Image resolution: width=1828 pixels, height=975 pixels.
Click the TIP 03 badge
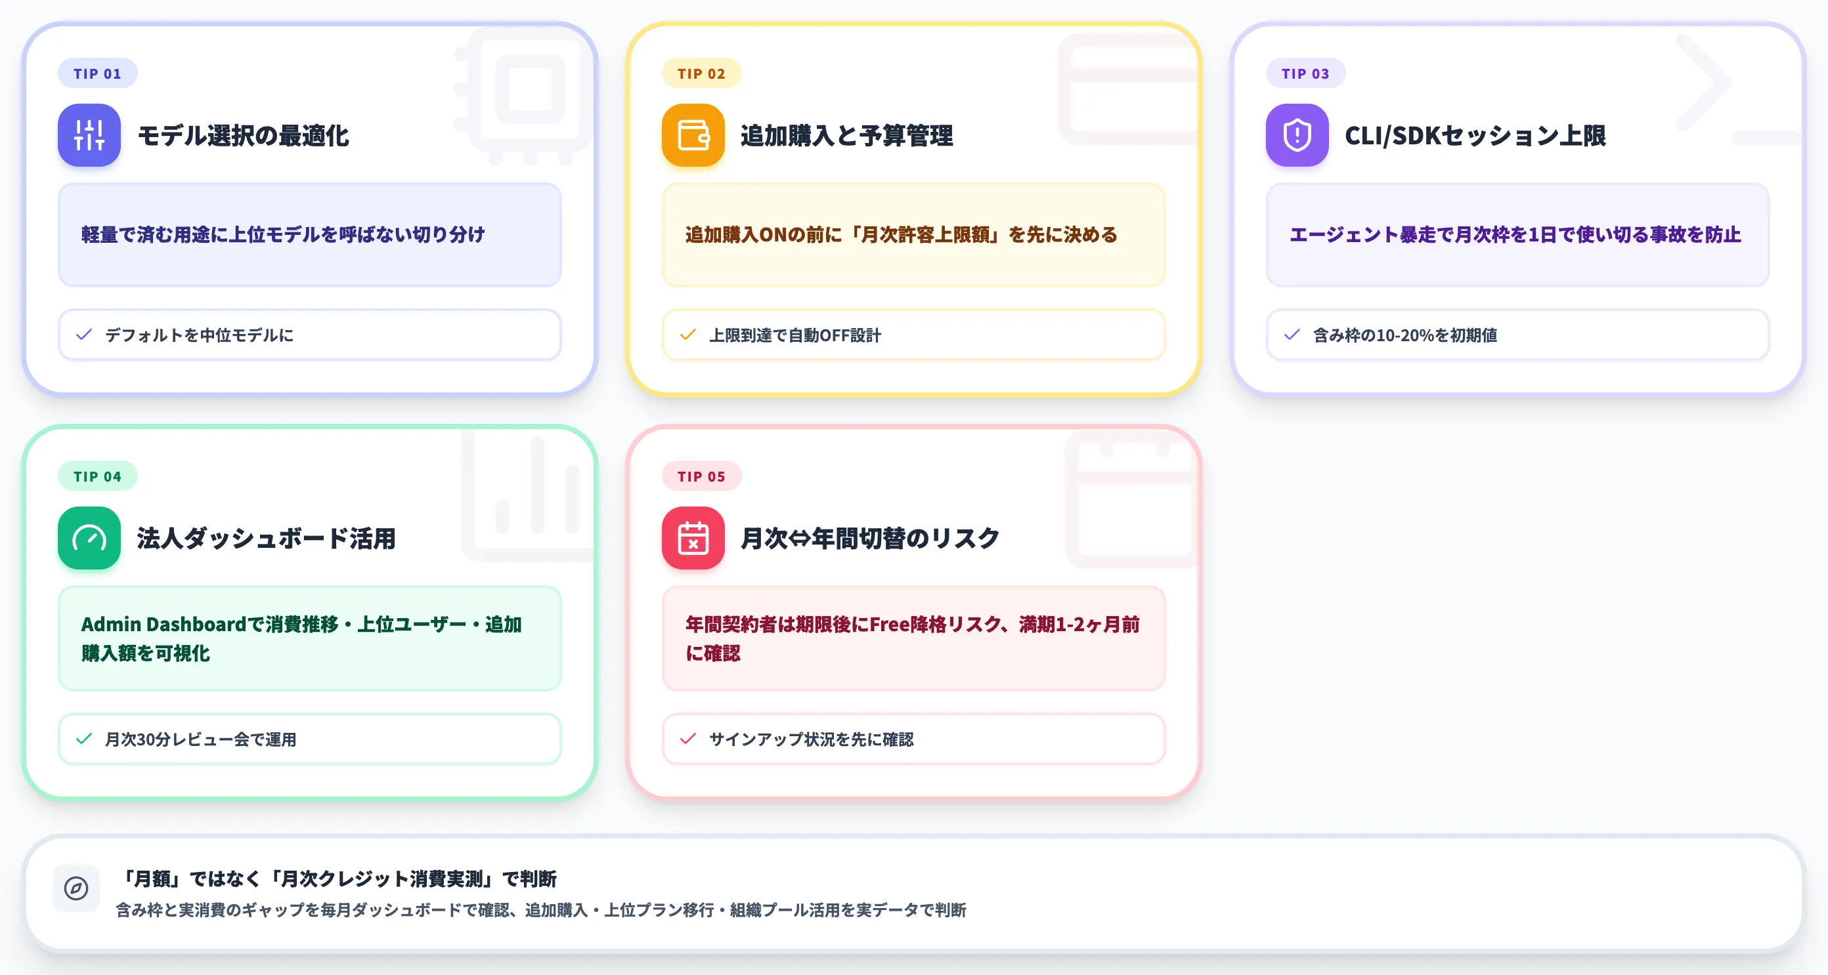tap(1306, 73)
